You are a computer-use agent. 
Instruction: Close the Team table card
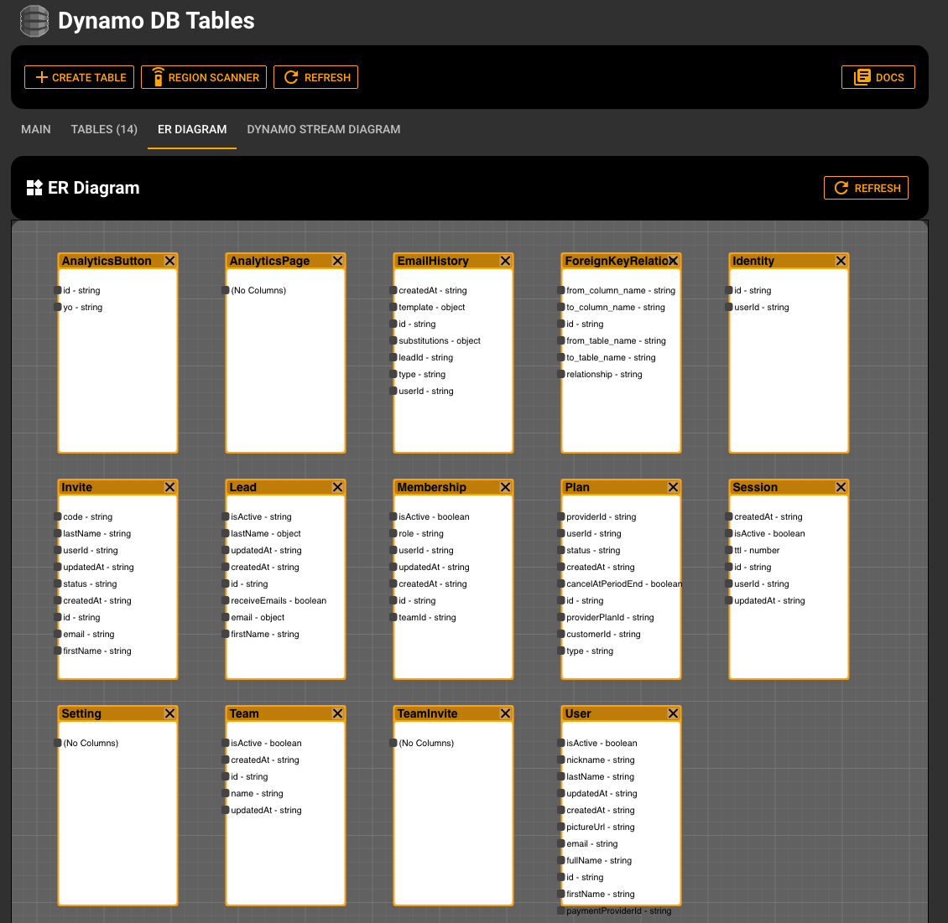(338, 714)
